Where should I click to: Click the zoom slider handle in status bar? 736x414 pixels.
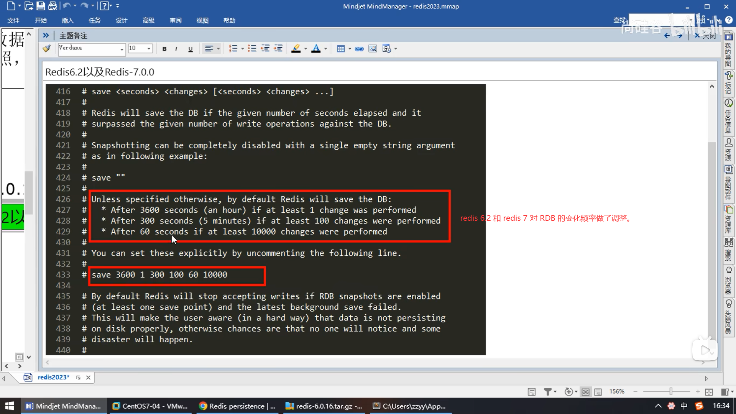click(x=671, y=391)
